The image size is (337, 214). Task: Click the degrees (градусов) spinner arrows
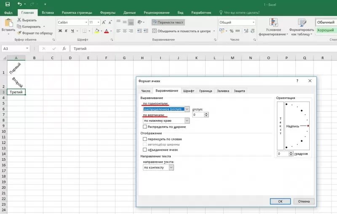click(291, 154)
